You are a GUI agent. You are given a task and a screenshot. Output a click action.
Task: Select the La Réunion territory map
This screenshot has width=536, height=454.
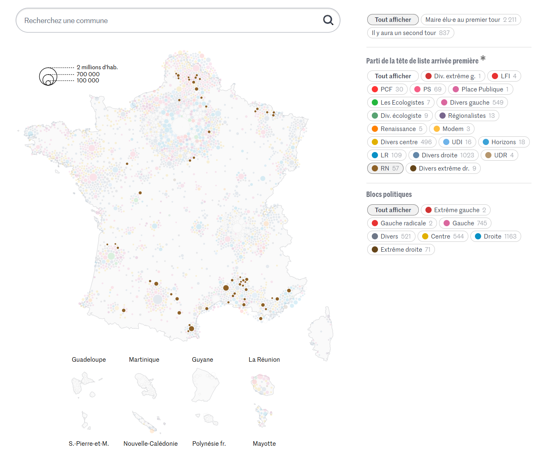coord(263,385)
